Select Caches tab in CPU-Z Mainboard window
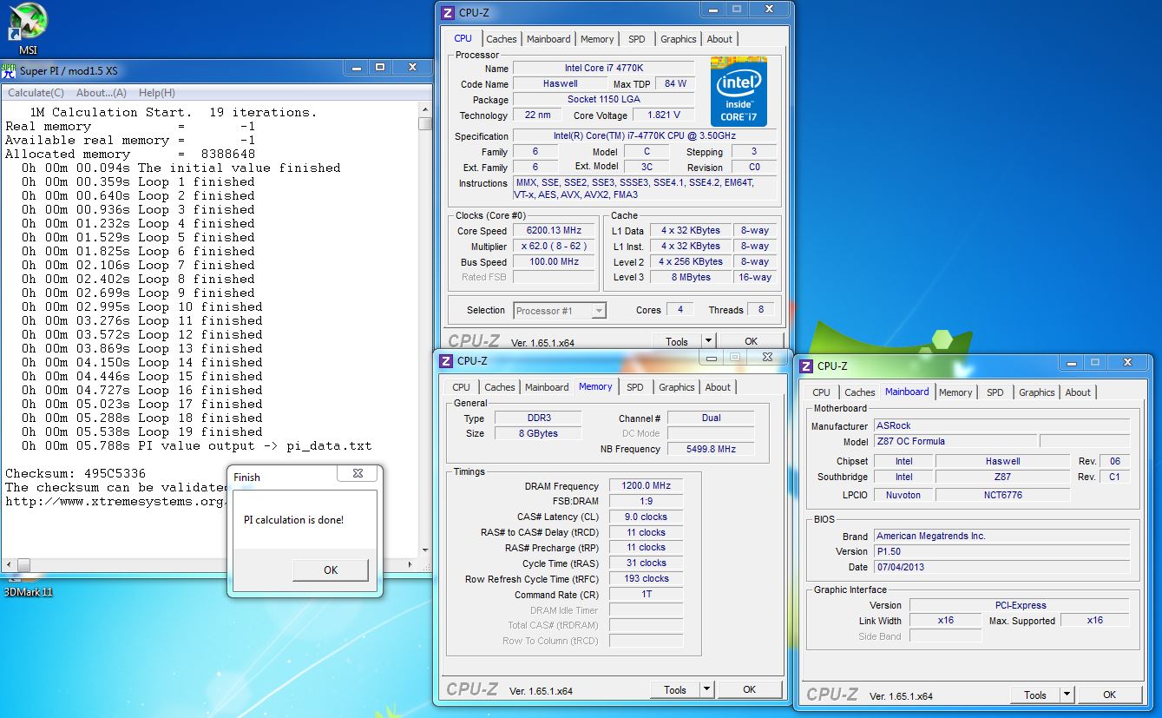Image resolution: width=1162 pixels, height=718 pixels. pos(860,392)
